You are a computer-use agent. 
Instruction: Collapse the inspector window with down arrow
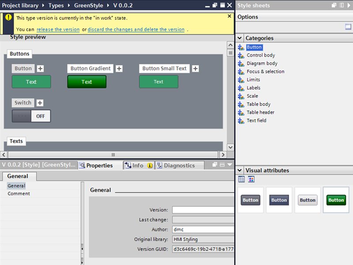pos(229,165)
